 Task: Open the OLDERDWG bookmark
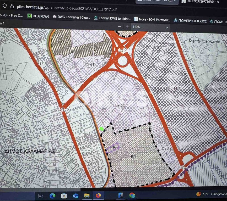click(x=39, y=16)
